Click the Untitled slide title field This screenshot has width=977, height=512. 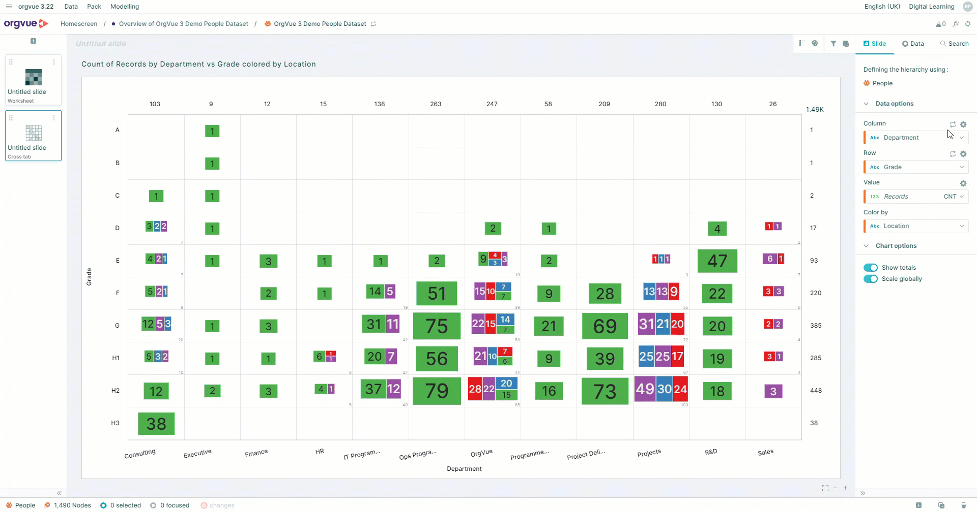(101, 44)
